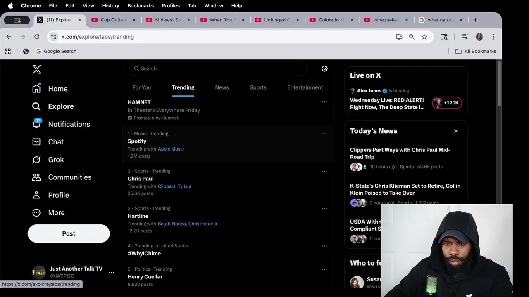Close the Unhinged browser tab

point(298,20)
